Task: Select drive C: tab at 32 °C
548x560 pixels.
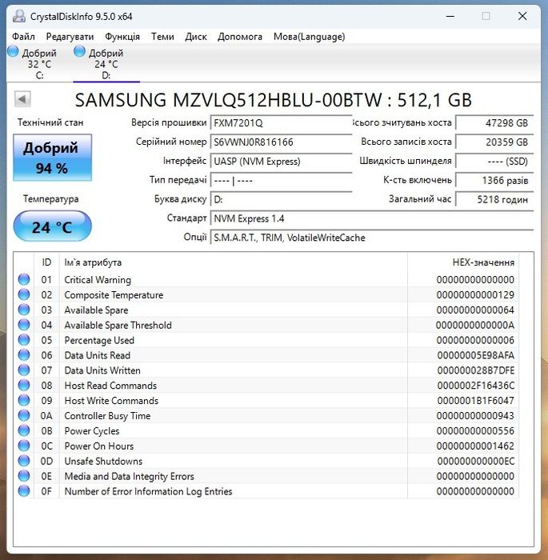Action: point(39,64)
